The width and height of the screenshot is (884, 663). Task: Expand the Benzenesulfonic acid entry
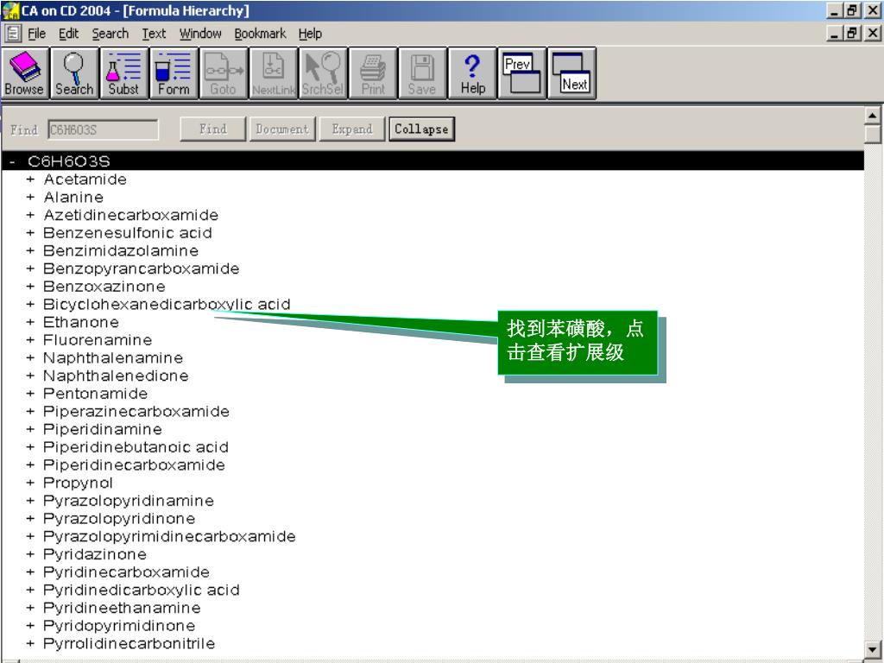tap(30, 233)
